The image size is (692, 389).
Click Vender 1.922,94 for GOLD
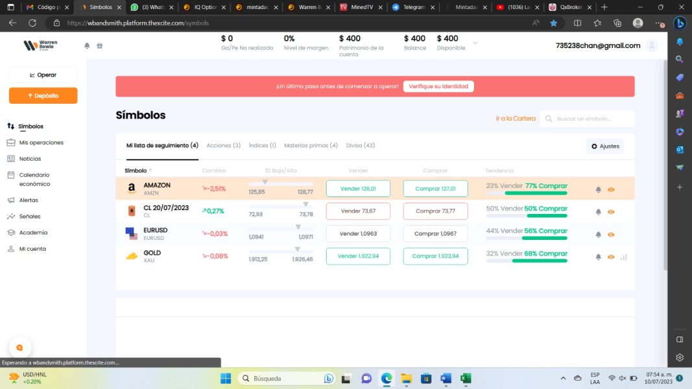(358, 256)
